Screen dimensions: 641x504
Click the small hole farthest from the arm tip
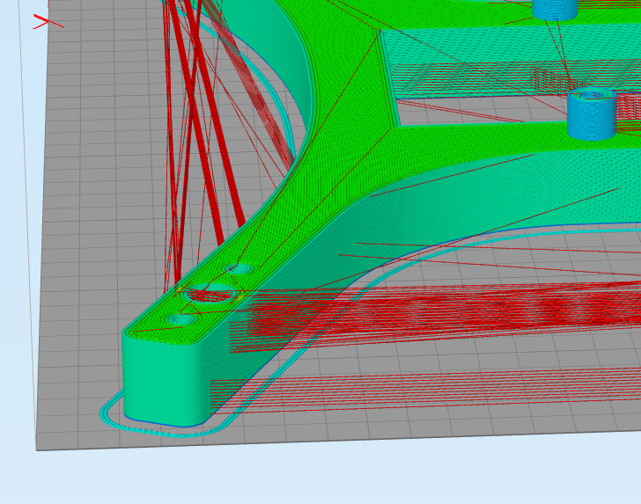click(x=238, y=267)
